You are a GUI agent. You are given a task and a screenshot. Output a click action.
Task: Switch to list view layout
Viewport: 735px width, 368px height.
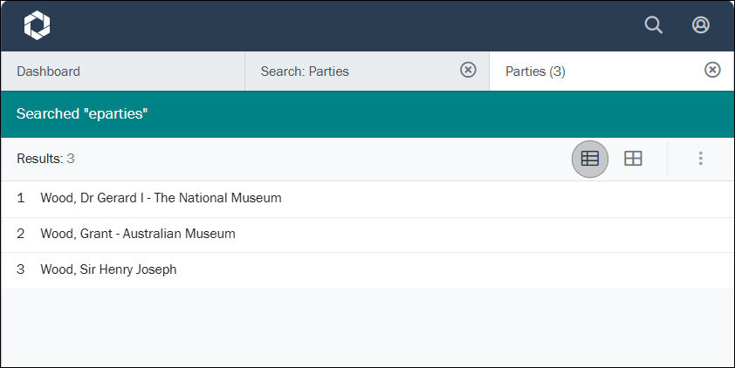(590, 159)
